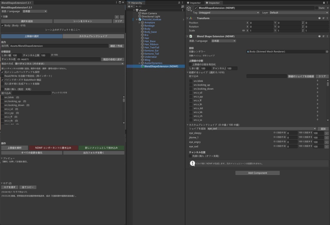330x225 pixels.
Task: Expand the Armature object in Hierarchy
Action: (139, 23)
